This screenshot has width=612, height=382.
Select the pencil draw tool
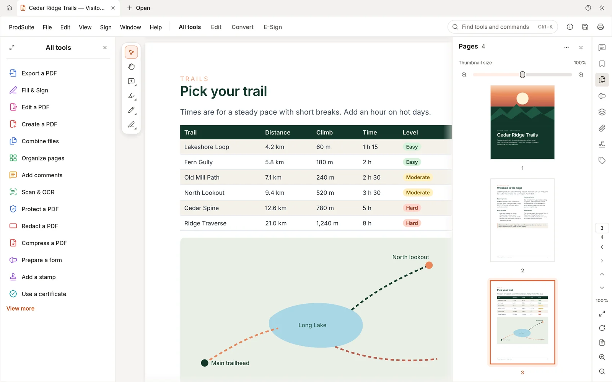coord(131,110)
